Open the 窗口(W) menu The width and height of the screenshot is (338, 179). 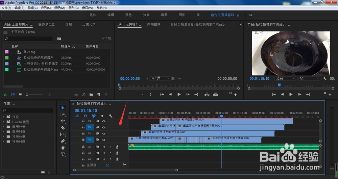[x=87, y=8]
